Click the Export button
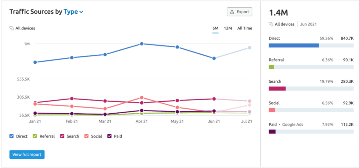The image size is (359, 168). (239, 12)
